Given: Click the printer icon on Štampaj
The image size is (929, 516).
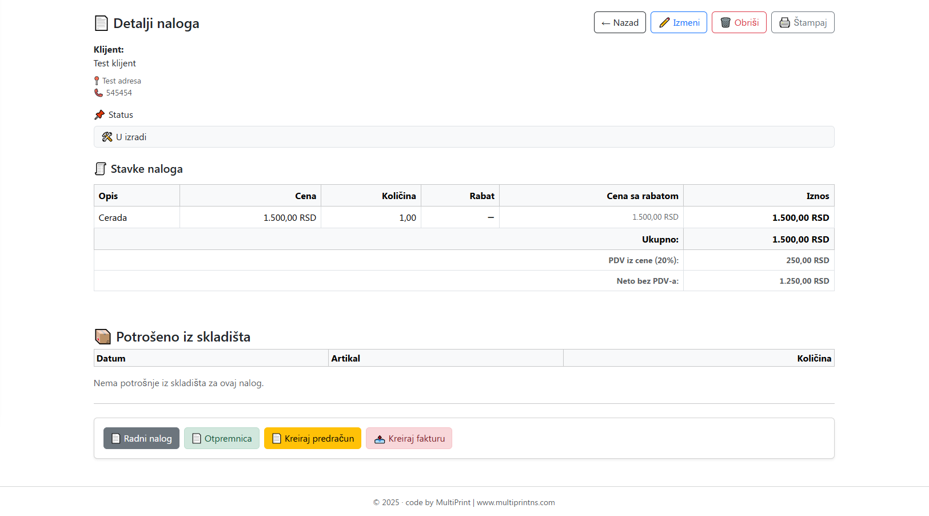Looking at the screenshot, I should click(785, 23).
